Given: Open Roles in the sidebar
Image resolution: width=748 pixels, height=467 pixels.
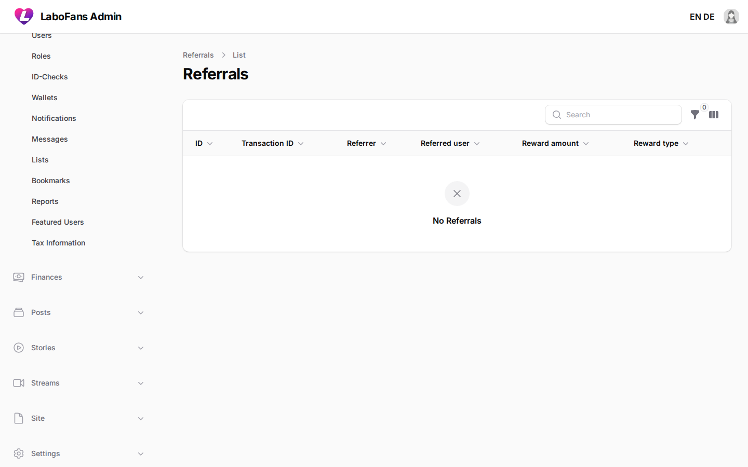Looking at the screenshot, I should (41, 56).
